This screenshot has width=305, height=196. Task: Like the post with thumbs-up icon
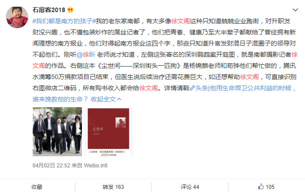pyautogui.click(x=261, y=187)
